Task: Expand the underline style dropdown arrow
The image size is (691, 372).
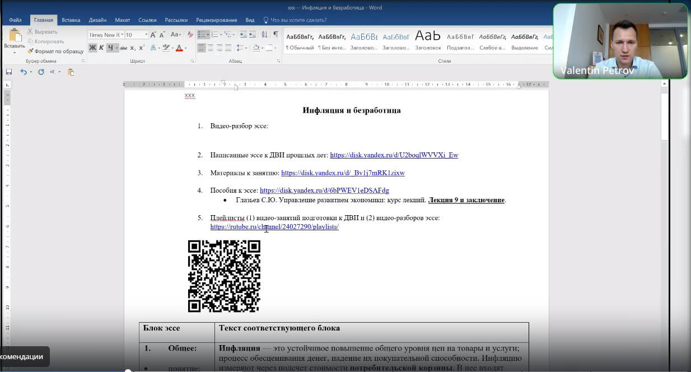Action: [117, 48]
